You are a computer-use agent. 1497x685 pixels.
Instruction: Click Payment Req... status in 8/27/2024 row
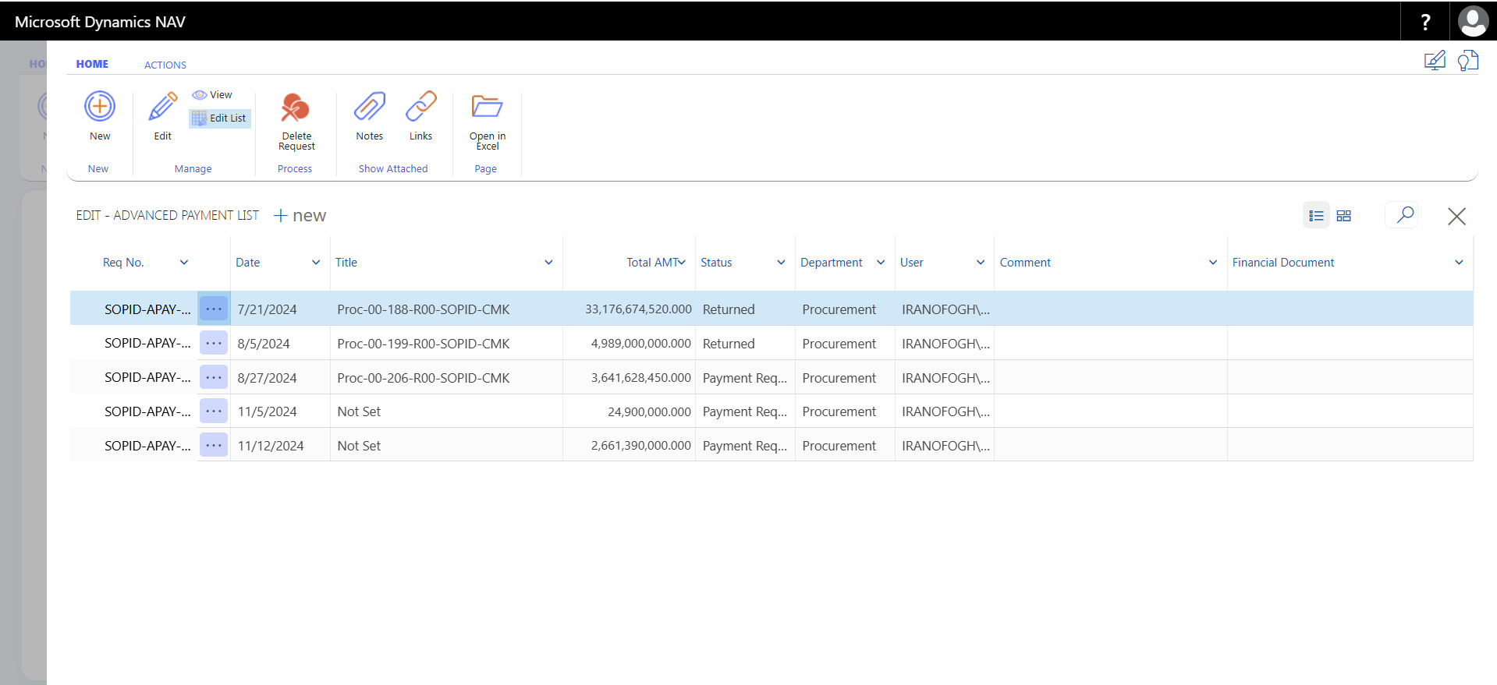[x=745, y=378]
